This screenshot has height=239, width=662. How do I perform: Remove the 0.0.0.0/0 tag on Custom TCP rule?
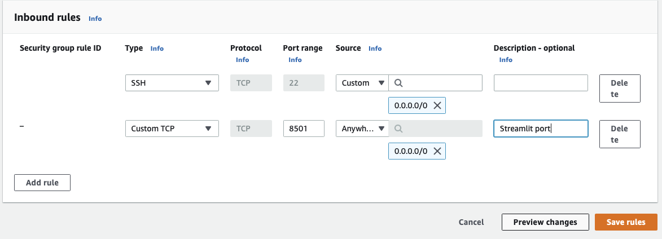pos(437,151)
